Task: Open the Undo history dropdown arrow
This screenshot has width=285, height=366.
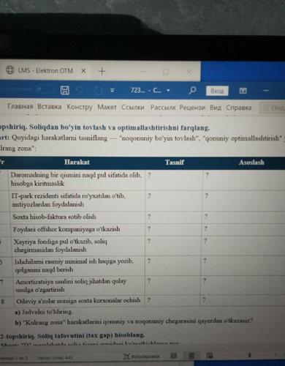Action: [x=88, y=91]
